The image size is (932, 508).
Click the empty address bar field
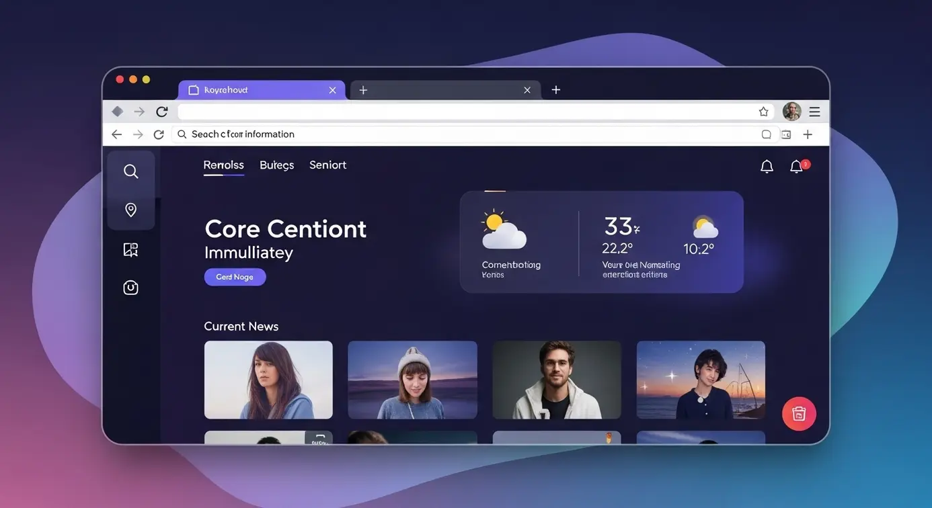click(475, 112)
